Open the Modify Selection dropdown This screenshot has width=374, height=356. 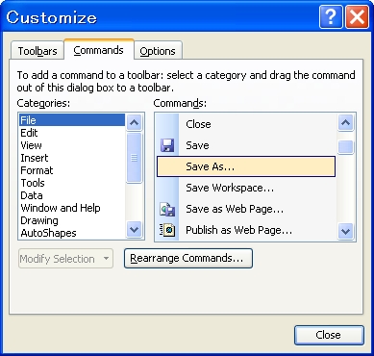point(65,259)
